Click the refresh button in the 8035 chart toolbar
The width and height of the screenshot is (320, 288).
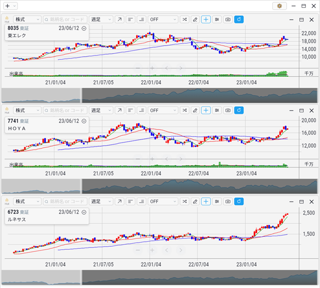tap(239, 20)
